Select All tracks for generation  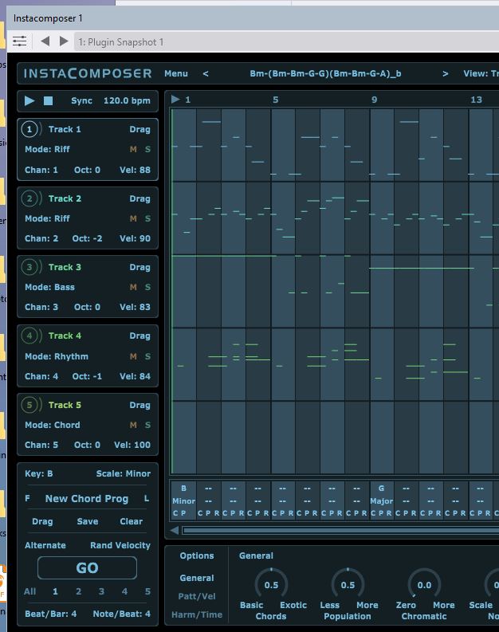pyautogui.click(x=29, y=591)
